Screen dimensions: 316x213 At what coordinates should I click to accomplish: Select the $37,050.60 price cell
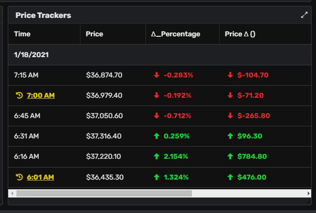click(x=104, y=116)
